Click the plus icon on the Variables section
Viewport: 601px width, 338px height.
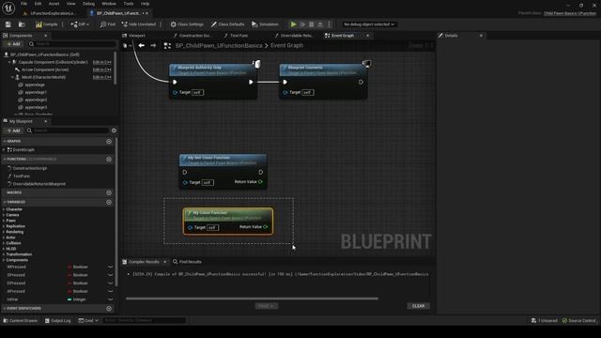point(109,202)
